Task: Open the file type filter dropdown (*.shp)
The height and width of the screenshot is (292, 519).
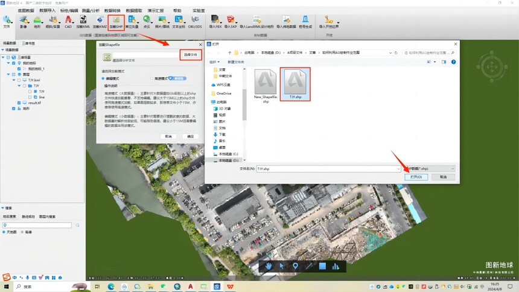Action: click(430, 169)
